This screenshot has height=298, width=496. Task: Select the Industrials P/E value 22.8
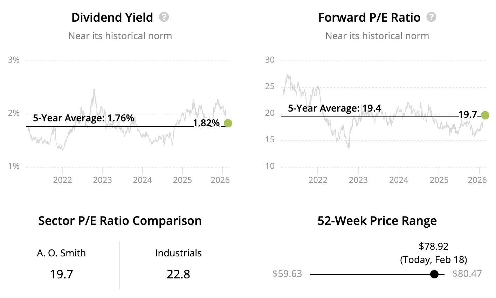tap(178, 274)
